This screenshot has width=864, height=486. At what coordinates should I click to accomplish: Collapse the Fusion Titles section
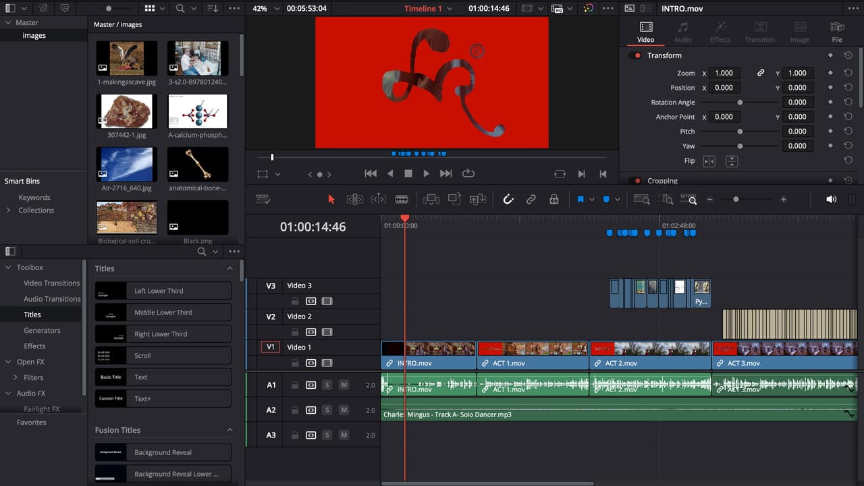(230, 430)
